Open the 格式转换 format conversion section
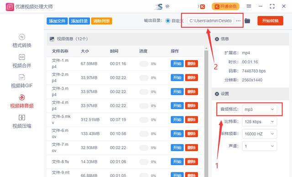 point(22,41)
